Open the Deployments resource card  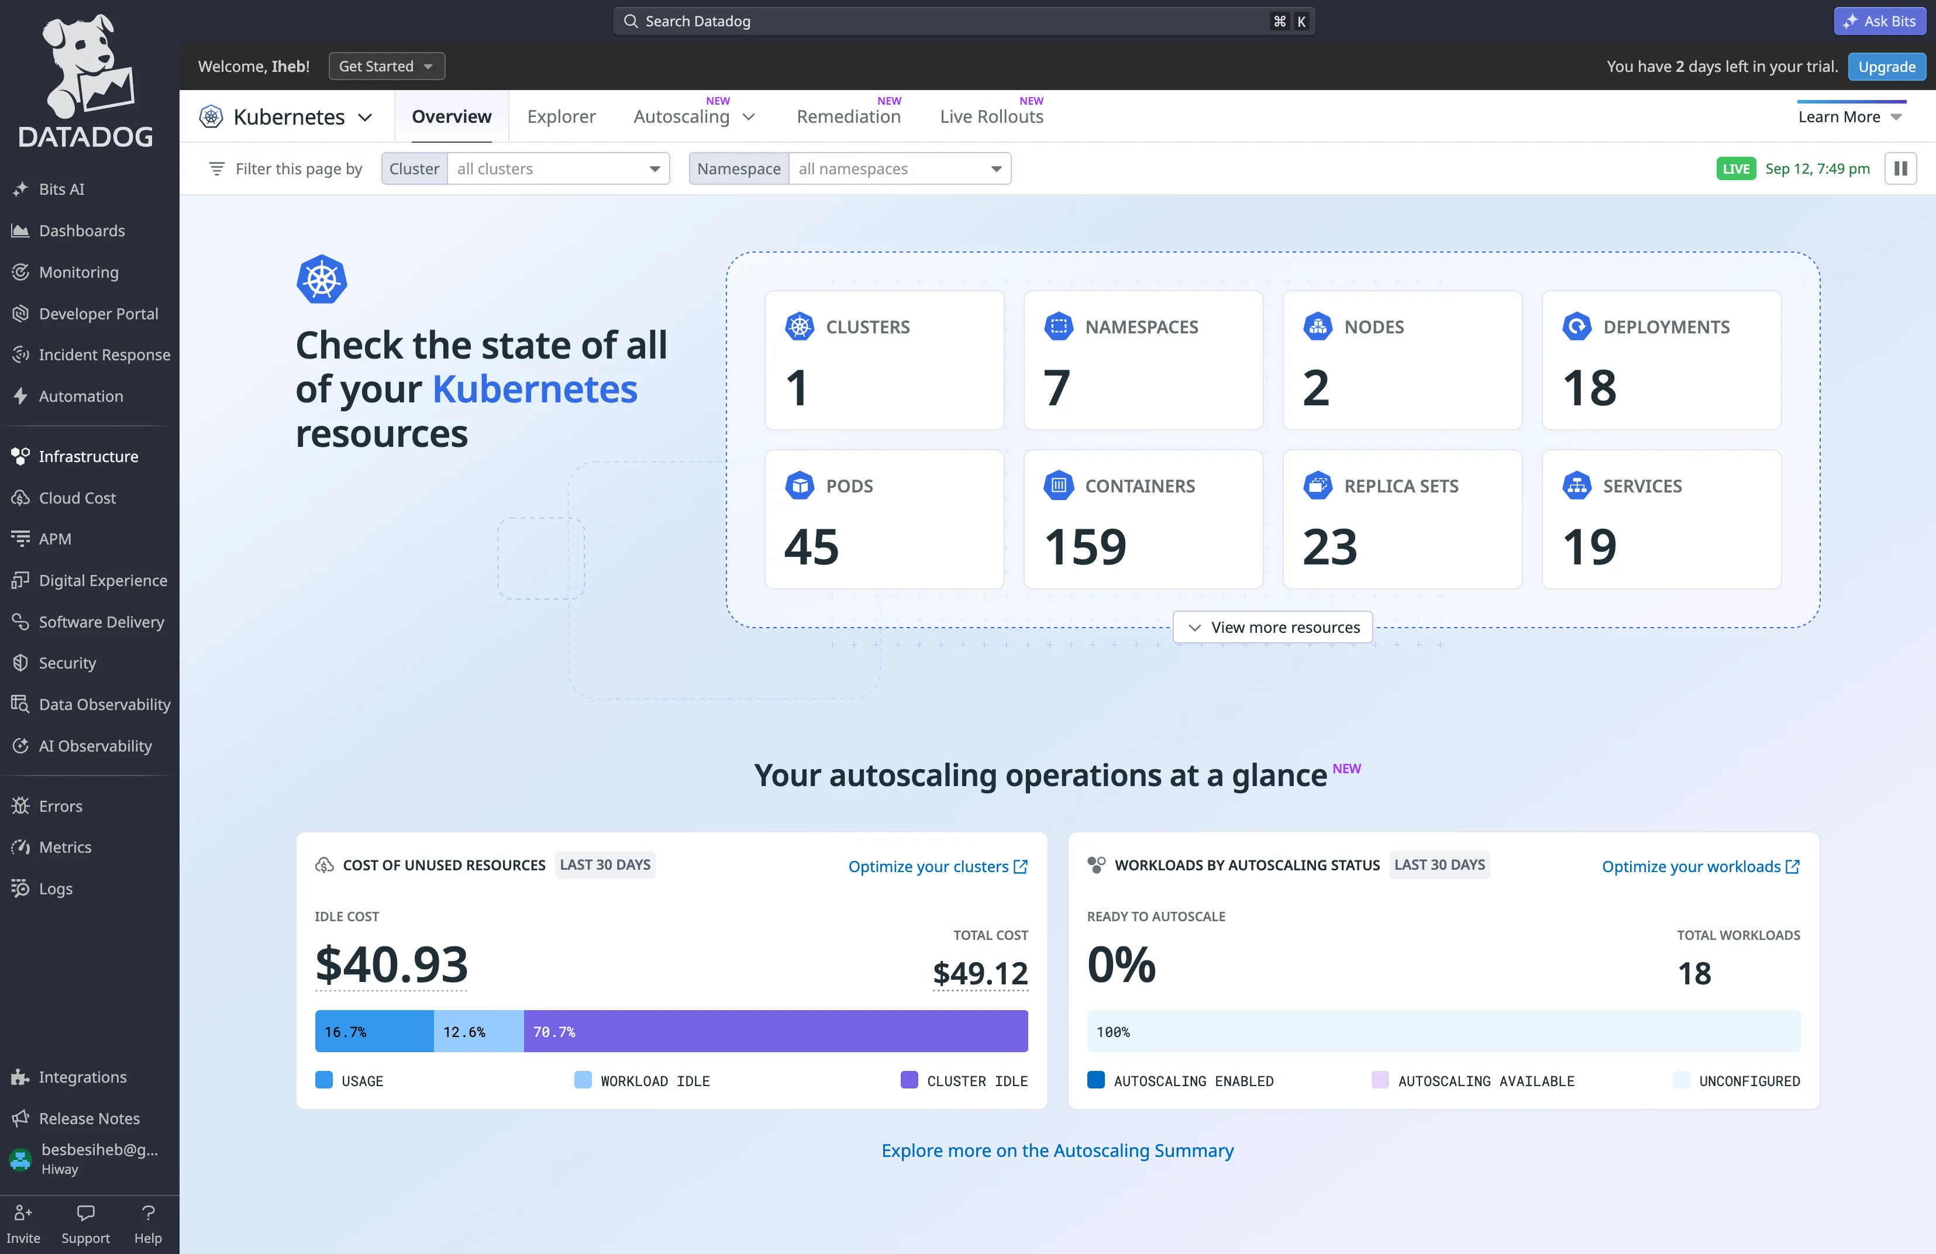click(1661, 360)
